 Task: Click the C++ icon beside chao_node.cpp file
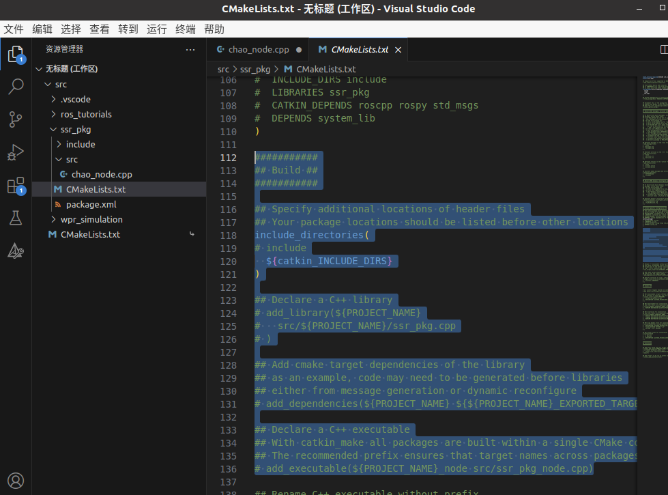[x=63, y=174]
